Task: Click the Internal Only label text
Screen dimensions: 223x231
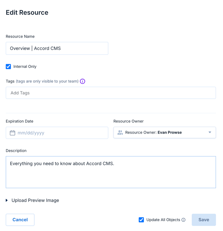Action: tap(25, 66)
